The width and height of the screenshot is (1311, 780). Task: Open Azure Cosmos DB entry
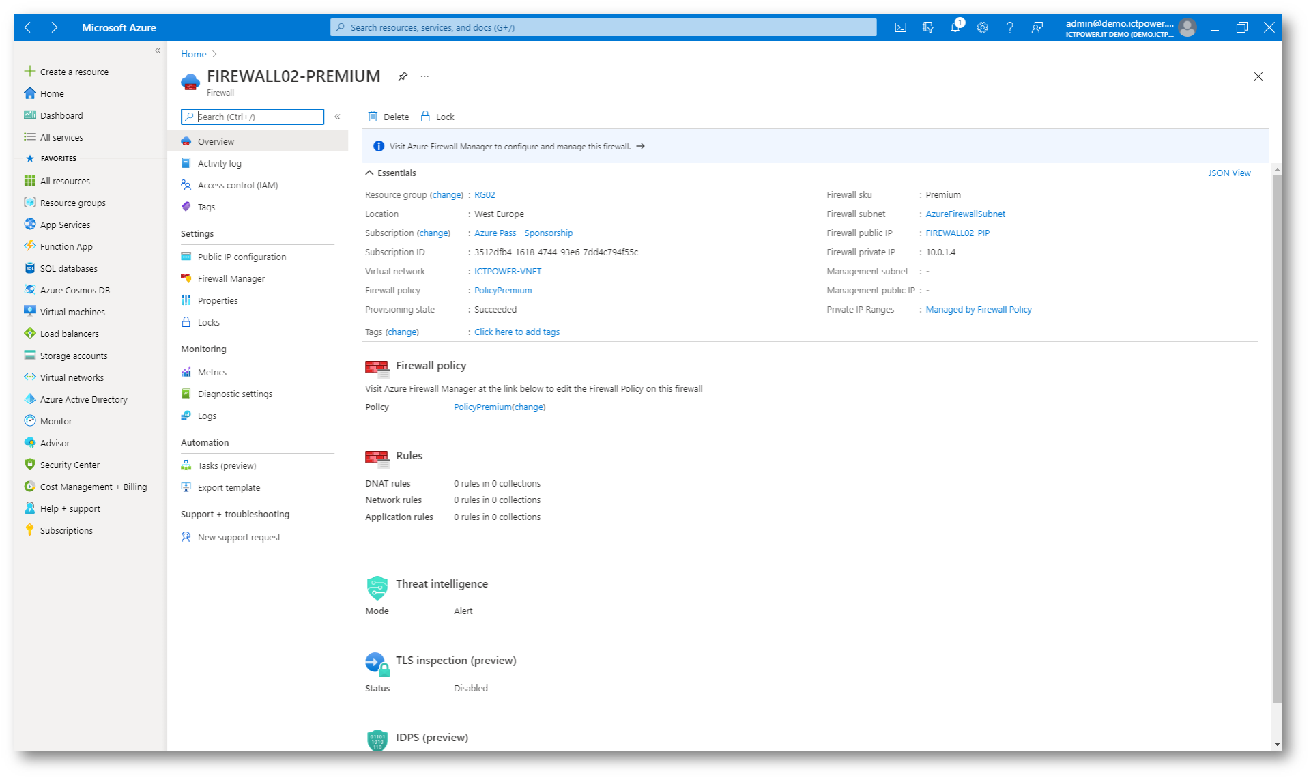67,290
